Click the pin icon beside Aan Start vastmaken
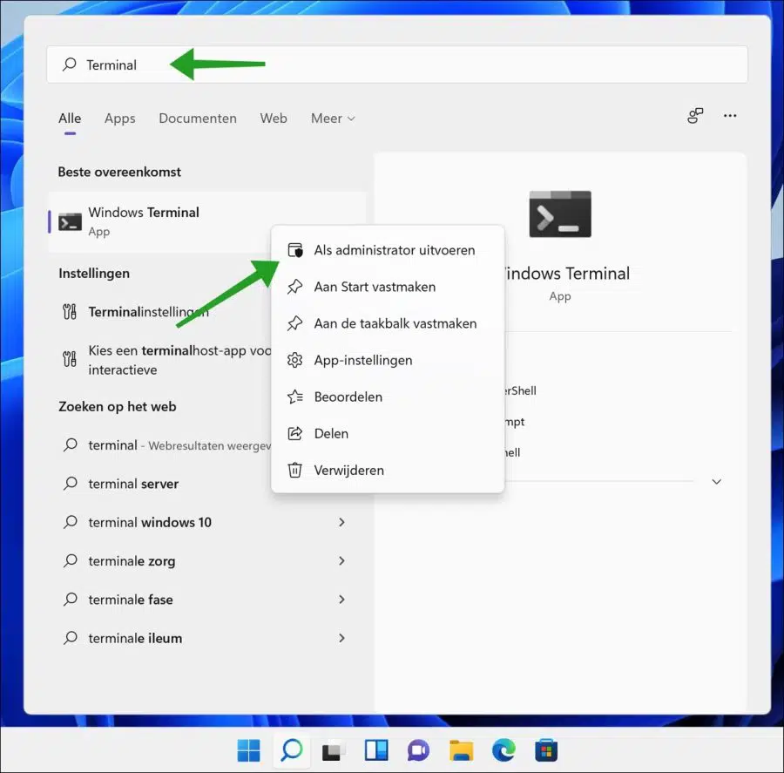Image resolution: width=784 pixels, height=773 pixels. 295,287
